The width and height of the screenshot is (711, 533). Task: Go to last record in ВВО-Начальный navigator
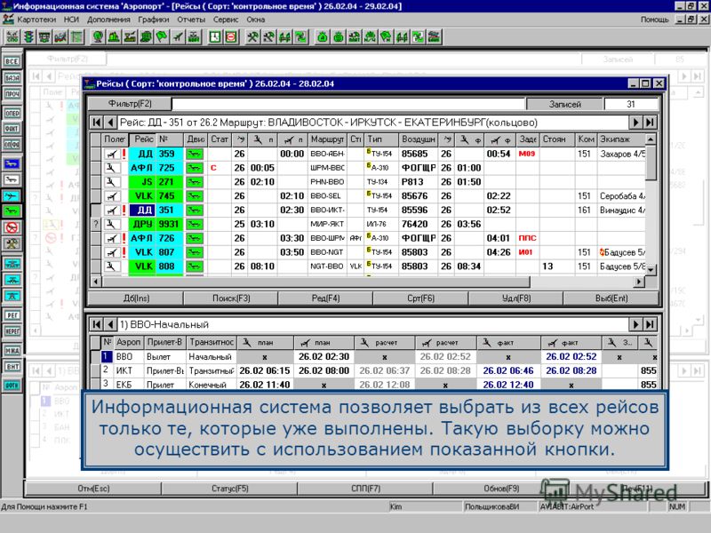tap(650, 324)
